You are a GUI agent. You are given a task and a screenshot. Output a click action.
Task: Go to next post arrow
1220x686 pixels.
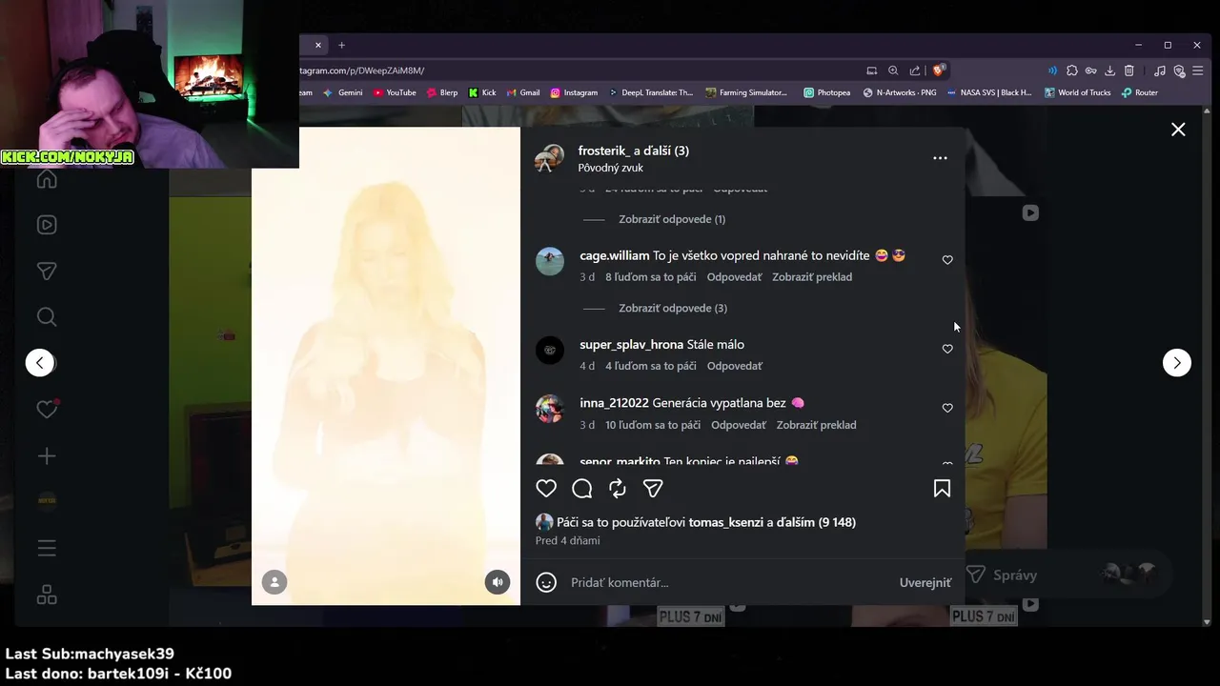tap(1177, 362)
